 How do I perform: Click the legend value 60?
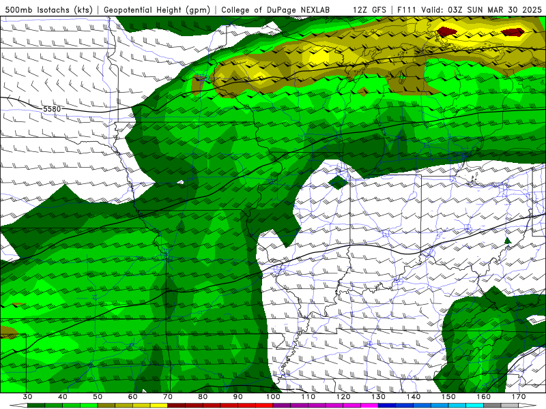pyautogui.click(x=132, y=397)
